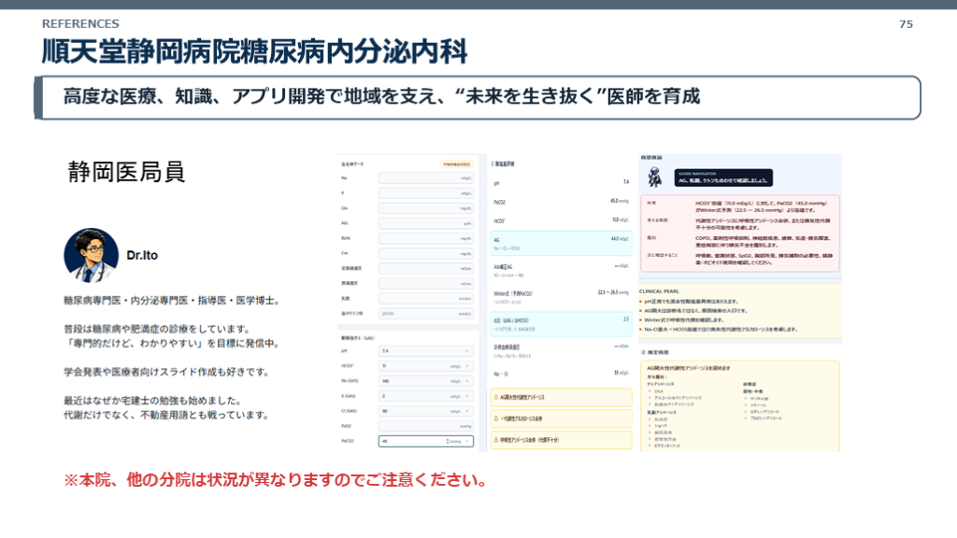The image size is (957, 538).
Task: Clear the Cl (GAS) field with its x
Action: tap(467, 411)
